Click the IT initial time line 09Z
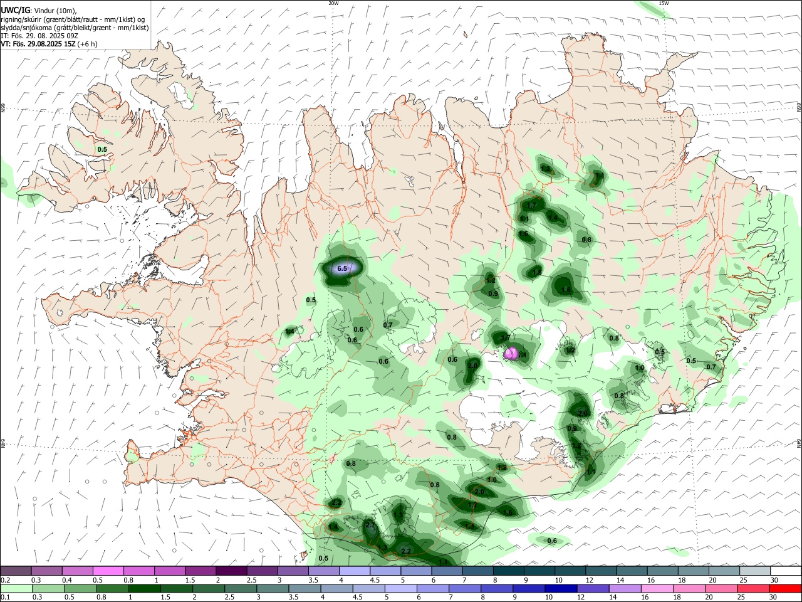 tap(39, 36)
